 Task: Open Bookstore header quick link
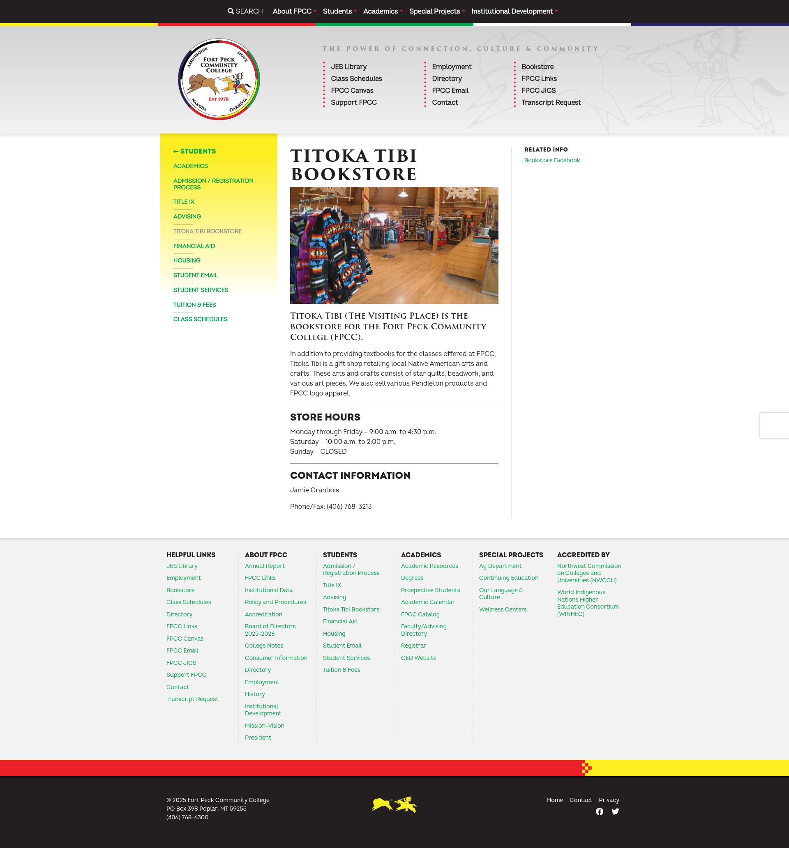537,67
